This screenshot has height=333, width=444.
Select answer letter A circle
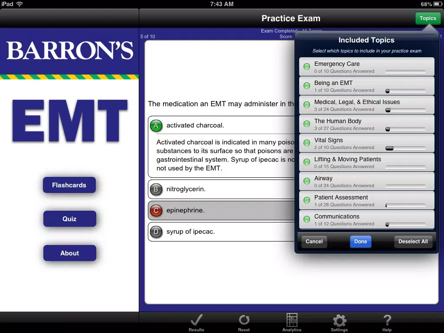[156, 125]
